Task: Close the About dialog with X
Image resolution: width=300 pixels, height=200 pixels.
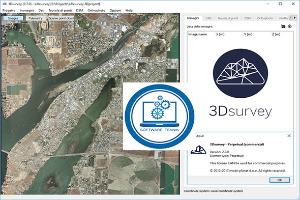Action: click(289, 136)
